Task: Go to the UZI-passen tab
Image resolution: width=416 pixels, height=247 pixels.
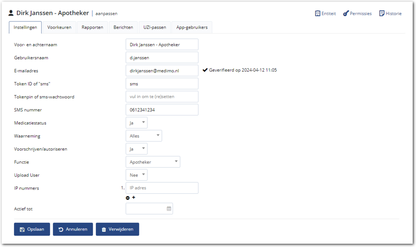Action: coord(155,27)
